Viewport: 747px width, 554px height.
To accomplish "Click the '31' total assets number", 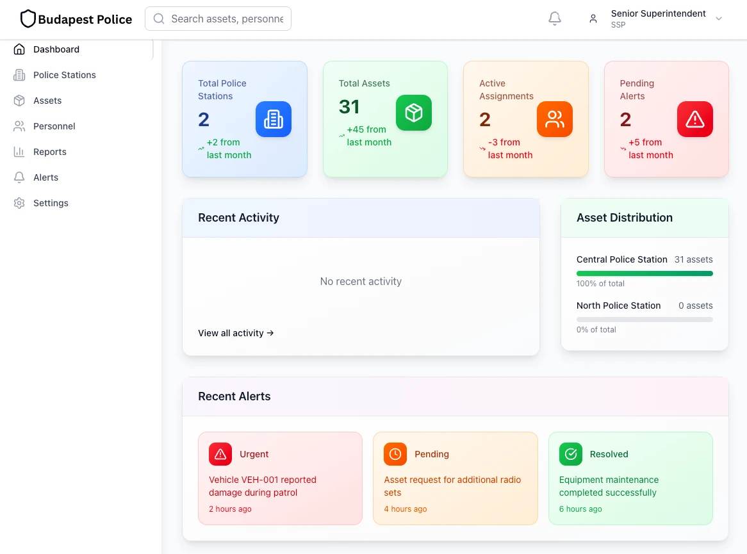I will coord(349,107).
